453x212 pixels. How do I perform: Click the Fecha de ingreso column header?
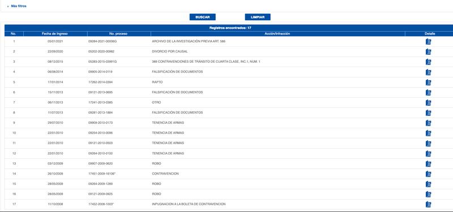pos(55,34)
